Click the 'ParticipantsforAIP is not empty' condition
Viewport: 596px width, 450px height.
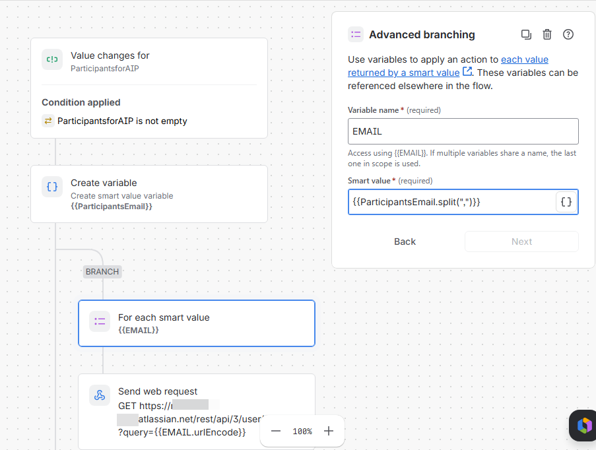(x=122, y=121)
